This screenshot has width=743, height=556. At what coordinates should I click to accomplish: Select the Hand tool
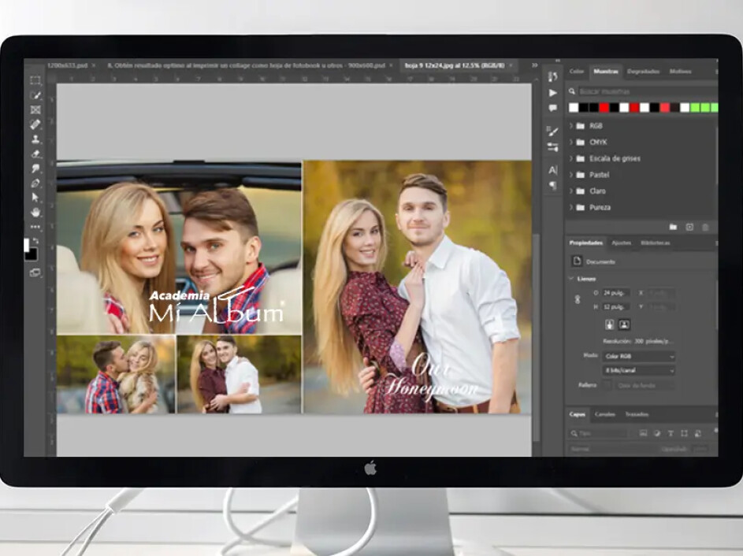pos(35,212)
